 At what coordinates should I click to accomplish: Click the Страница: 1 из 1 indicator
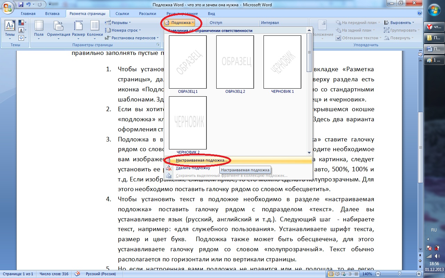(17, 274)
